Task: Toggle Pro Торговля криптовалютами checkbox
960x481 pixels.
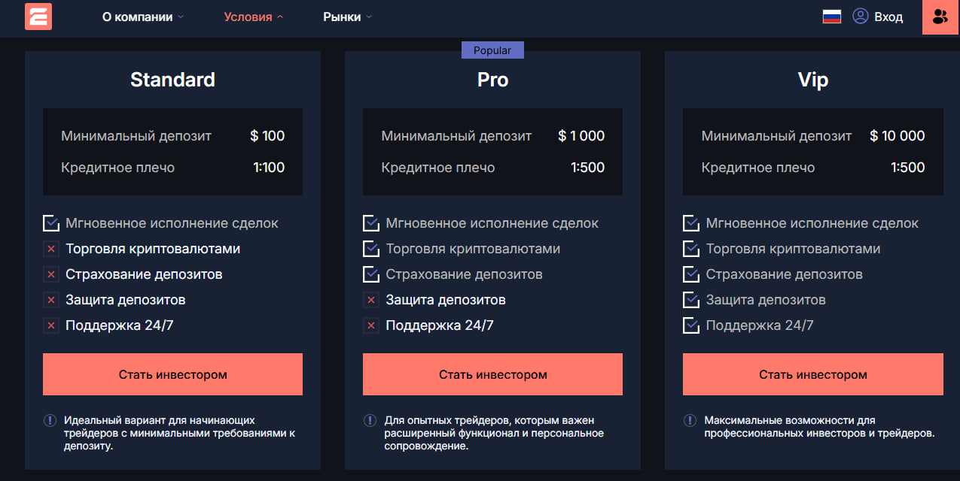Action: [371, 249]
